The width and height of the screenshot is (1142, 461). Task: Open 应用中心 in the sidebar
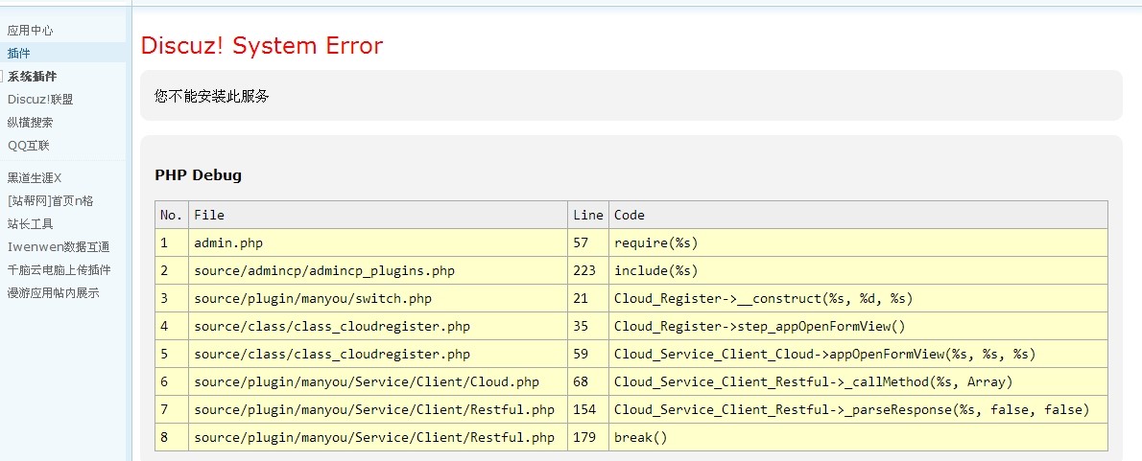tap(30, 31)
